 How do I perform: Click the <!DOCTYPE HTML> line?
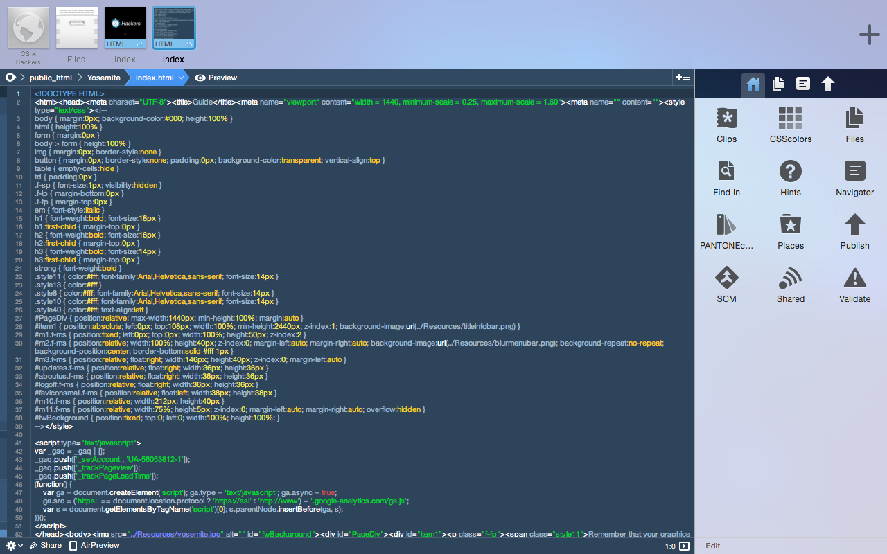(69, 93)
